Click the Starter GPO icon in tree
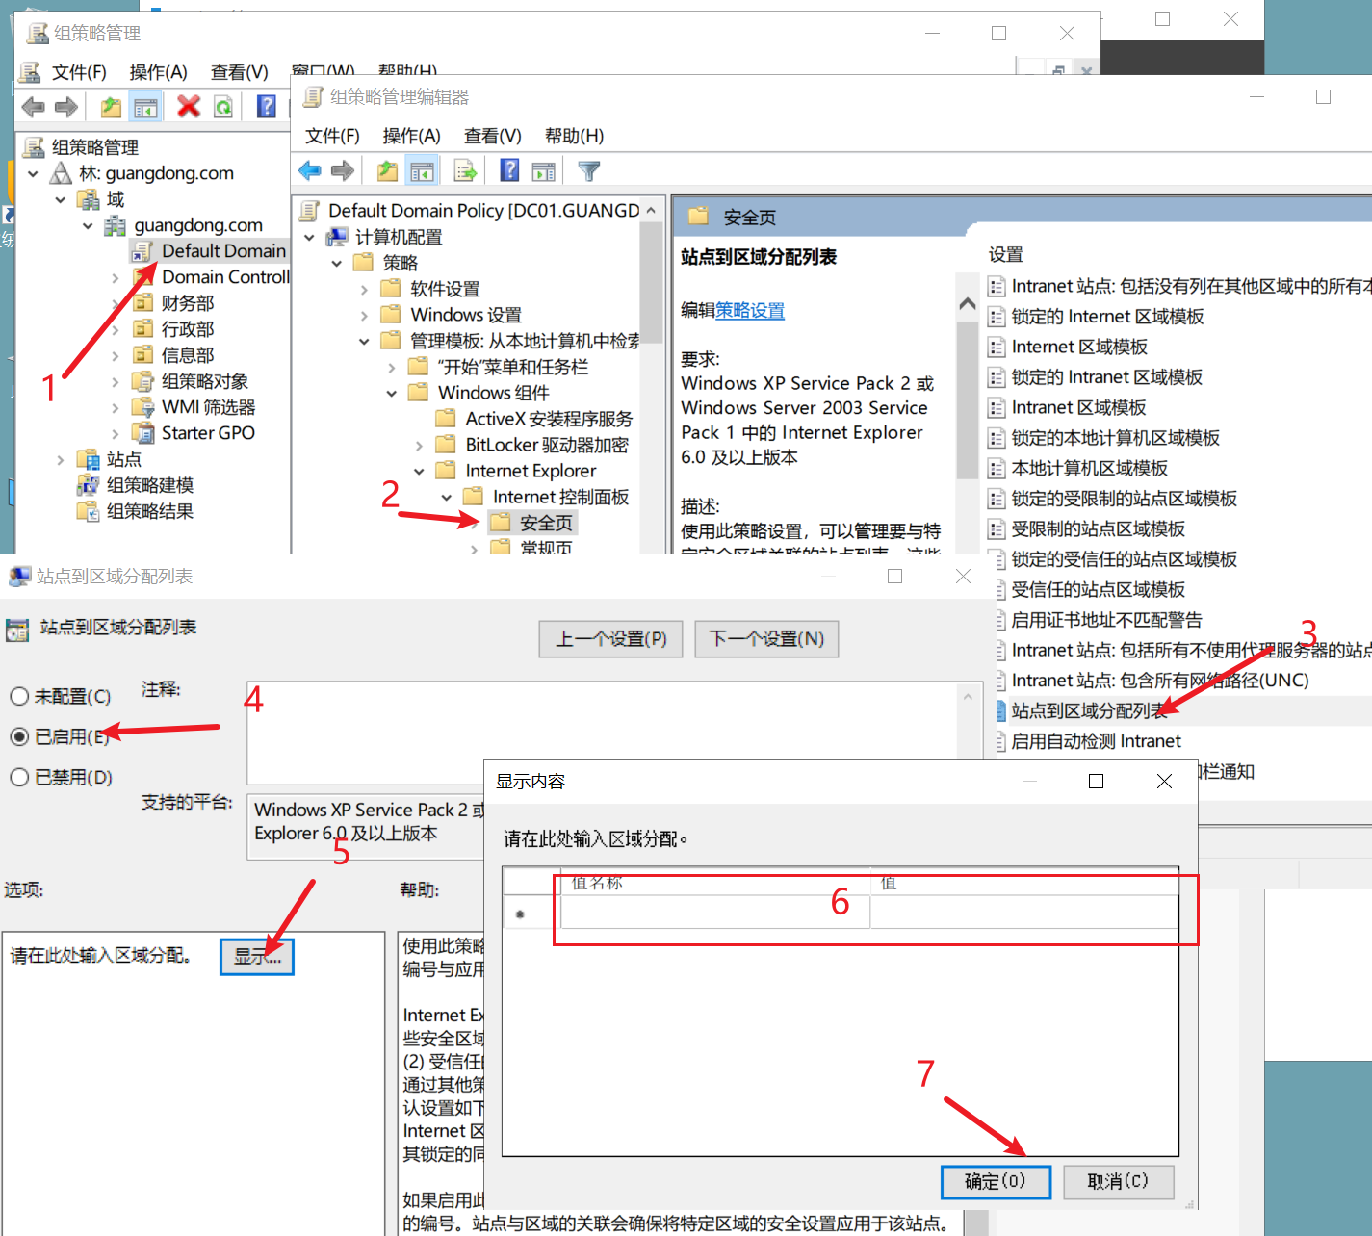1372x1236 pixels. click(x=142, y=433)
